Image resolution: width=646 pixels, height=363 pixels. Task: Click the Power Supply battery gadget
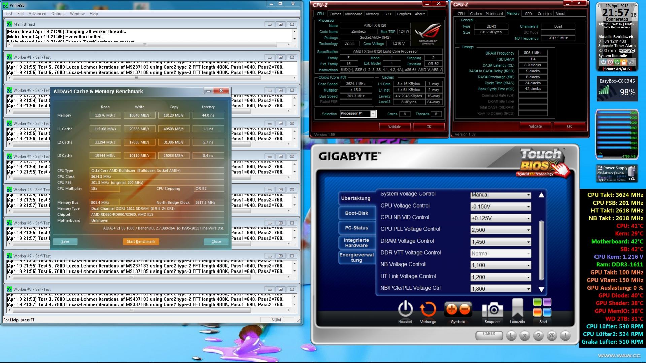pyautogui.click(x=616, y=173)
